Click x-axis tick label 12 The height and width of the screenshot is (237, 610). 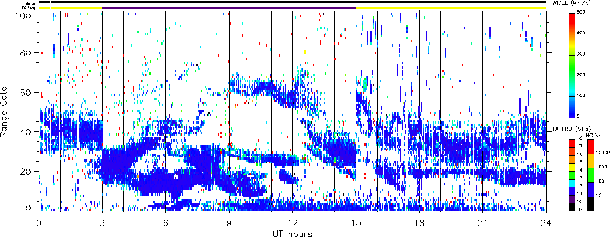(292, 223)
